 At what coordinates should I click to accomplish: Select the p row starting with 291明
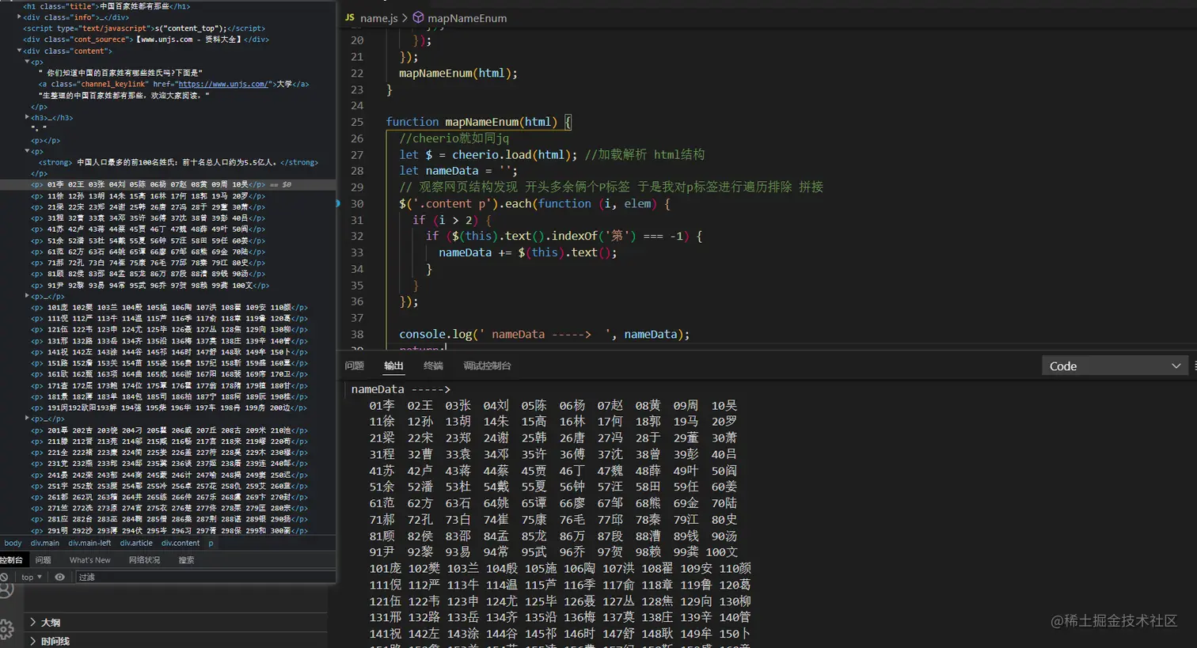point(169,531)
